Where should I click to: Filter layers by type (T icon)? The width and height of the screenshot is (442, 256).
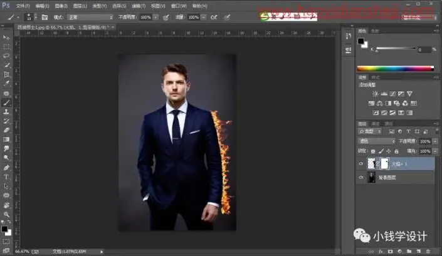coord(408,131)
